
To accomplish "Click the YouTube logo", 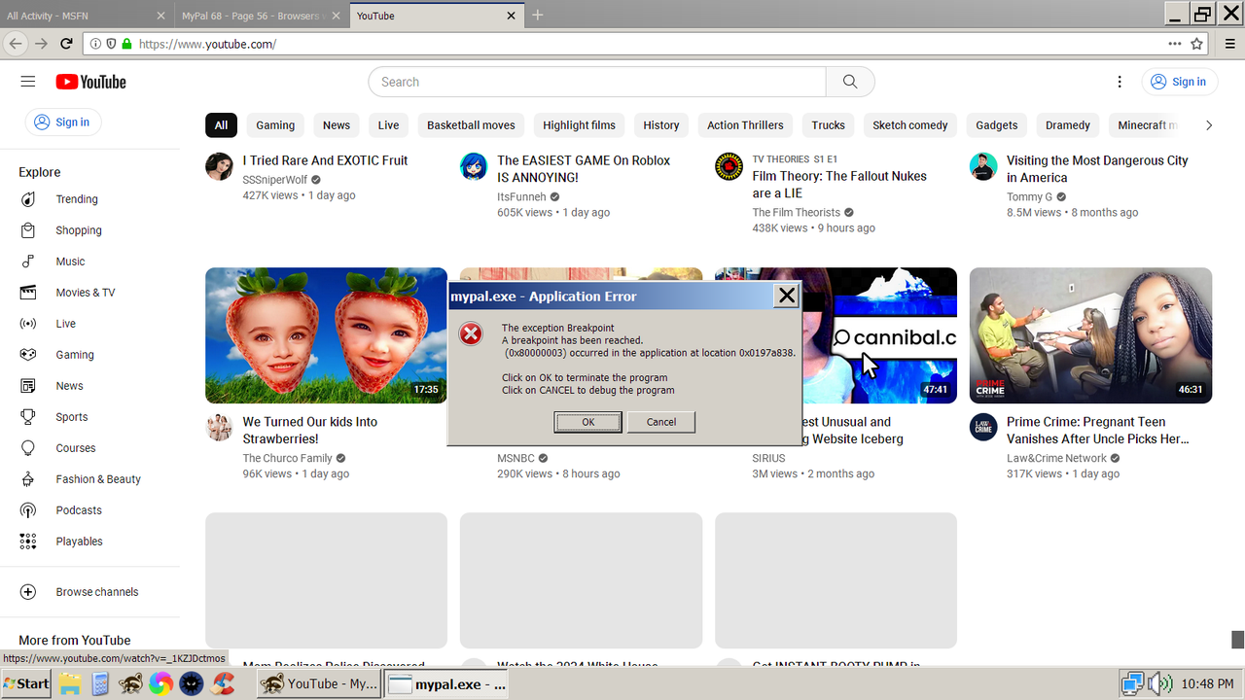I will 91,82.
